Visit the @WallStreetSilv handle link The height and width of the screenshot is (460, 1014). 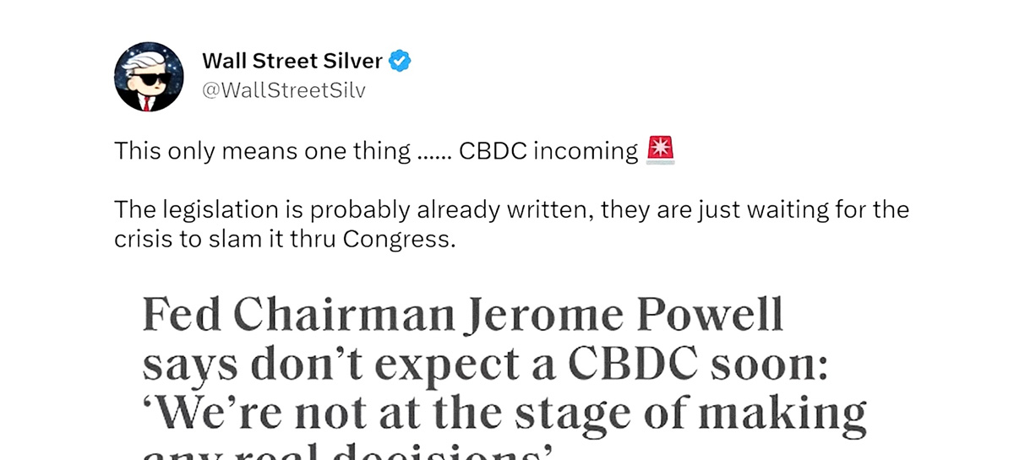tap(284, 90)
